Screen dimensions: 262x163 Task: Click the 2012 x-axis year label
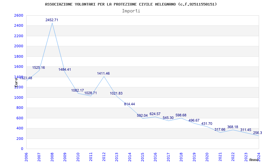coord(104,156)
